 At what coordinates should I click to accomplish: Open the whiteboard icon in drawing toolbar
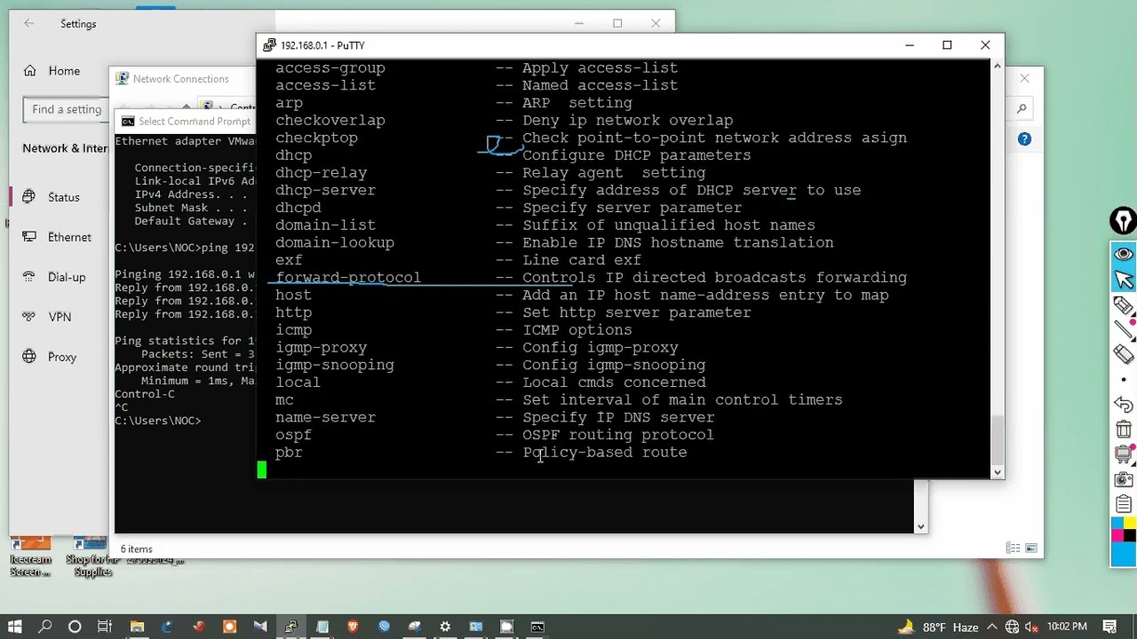[x=1124, y=454]
